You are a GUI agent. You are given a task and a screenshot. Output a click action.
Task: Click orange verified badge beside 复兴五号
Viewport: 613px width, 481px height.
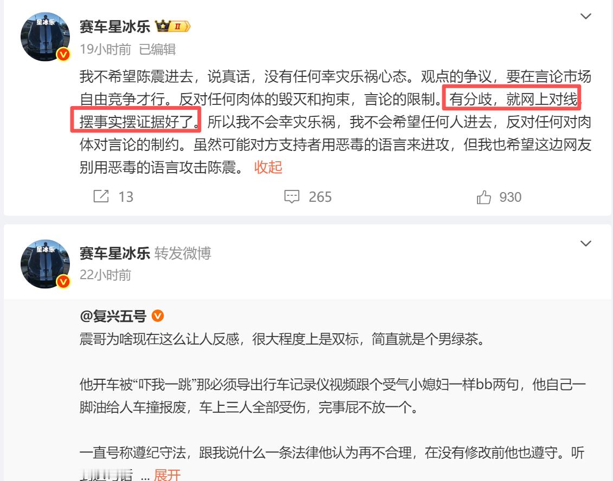click(158, 315)
